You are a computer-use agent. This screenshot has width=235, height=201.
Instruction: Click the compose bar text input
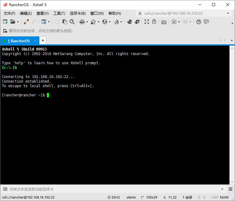click(114, 189)
